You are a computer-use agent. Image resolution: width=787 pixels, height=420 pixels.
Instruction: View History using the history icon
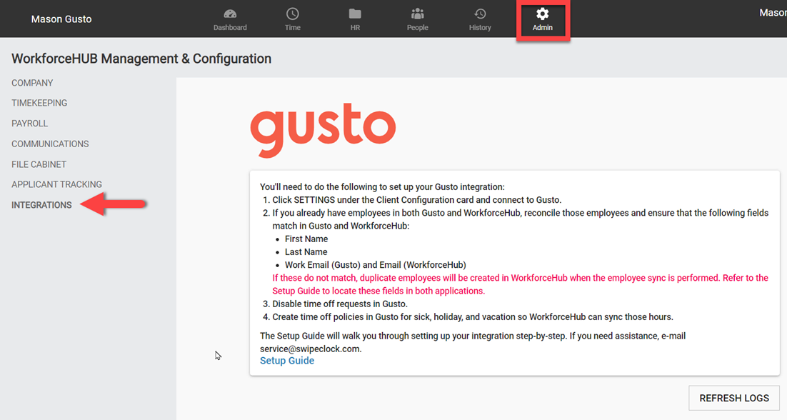pyautogui.click(x=480, y=19)
